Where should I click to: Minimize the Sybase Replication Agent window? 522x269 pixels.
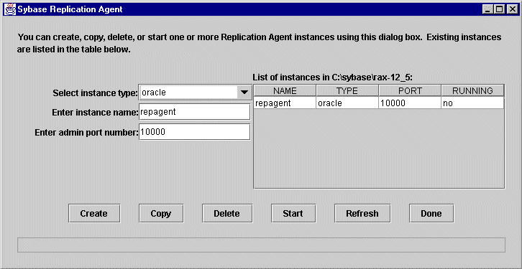[x=488, y=9]
